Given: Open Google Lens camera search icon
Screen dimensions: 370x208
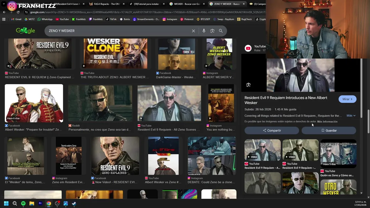Looking at the screenshot, I should [x=212, y=31].
